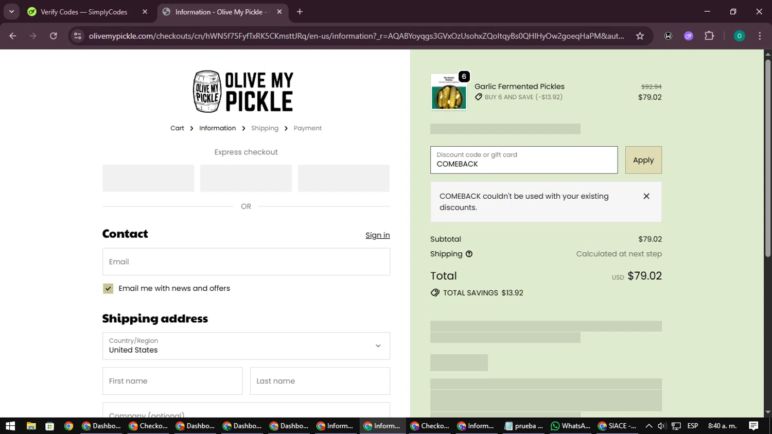Viewport: 772px width, 434px height.
Task: Click the Shipping breadcrumb step
Action: point(265,128)
